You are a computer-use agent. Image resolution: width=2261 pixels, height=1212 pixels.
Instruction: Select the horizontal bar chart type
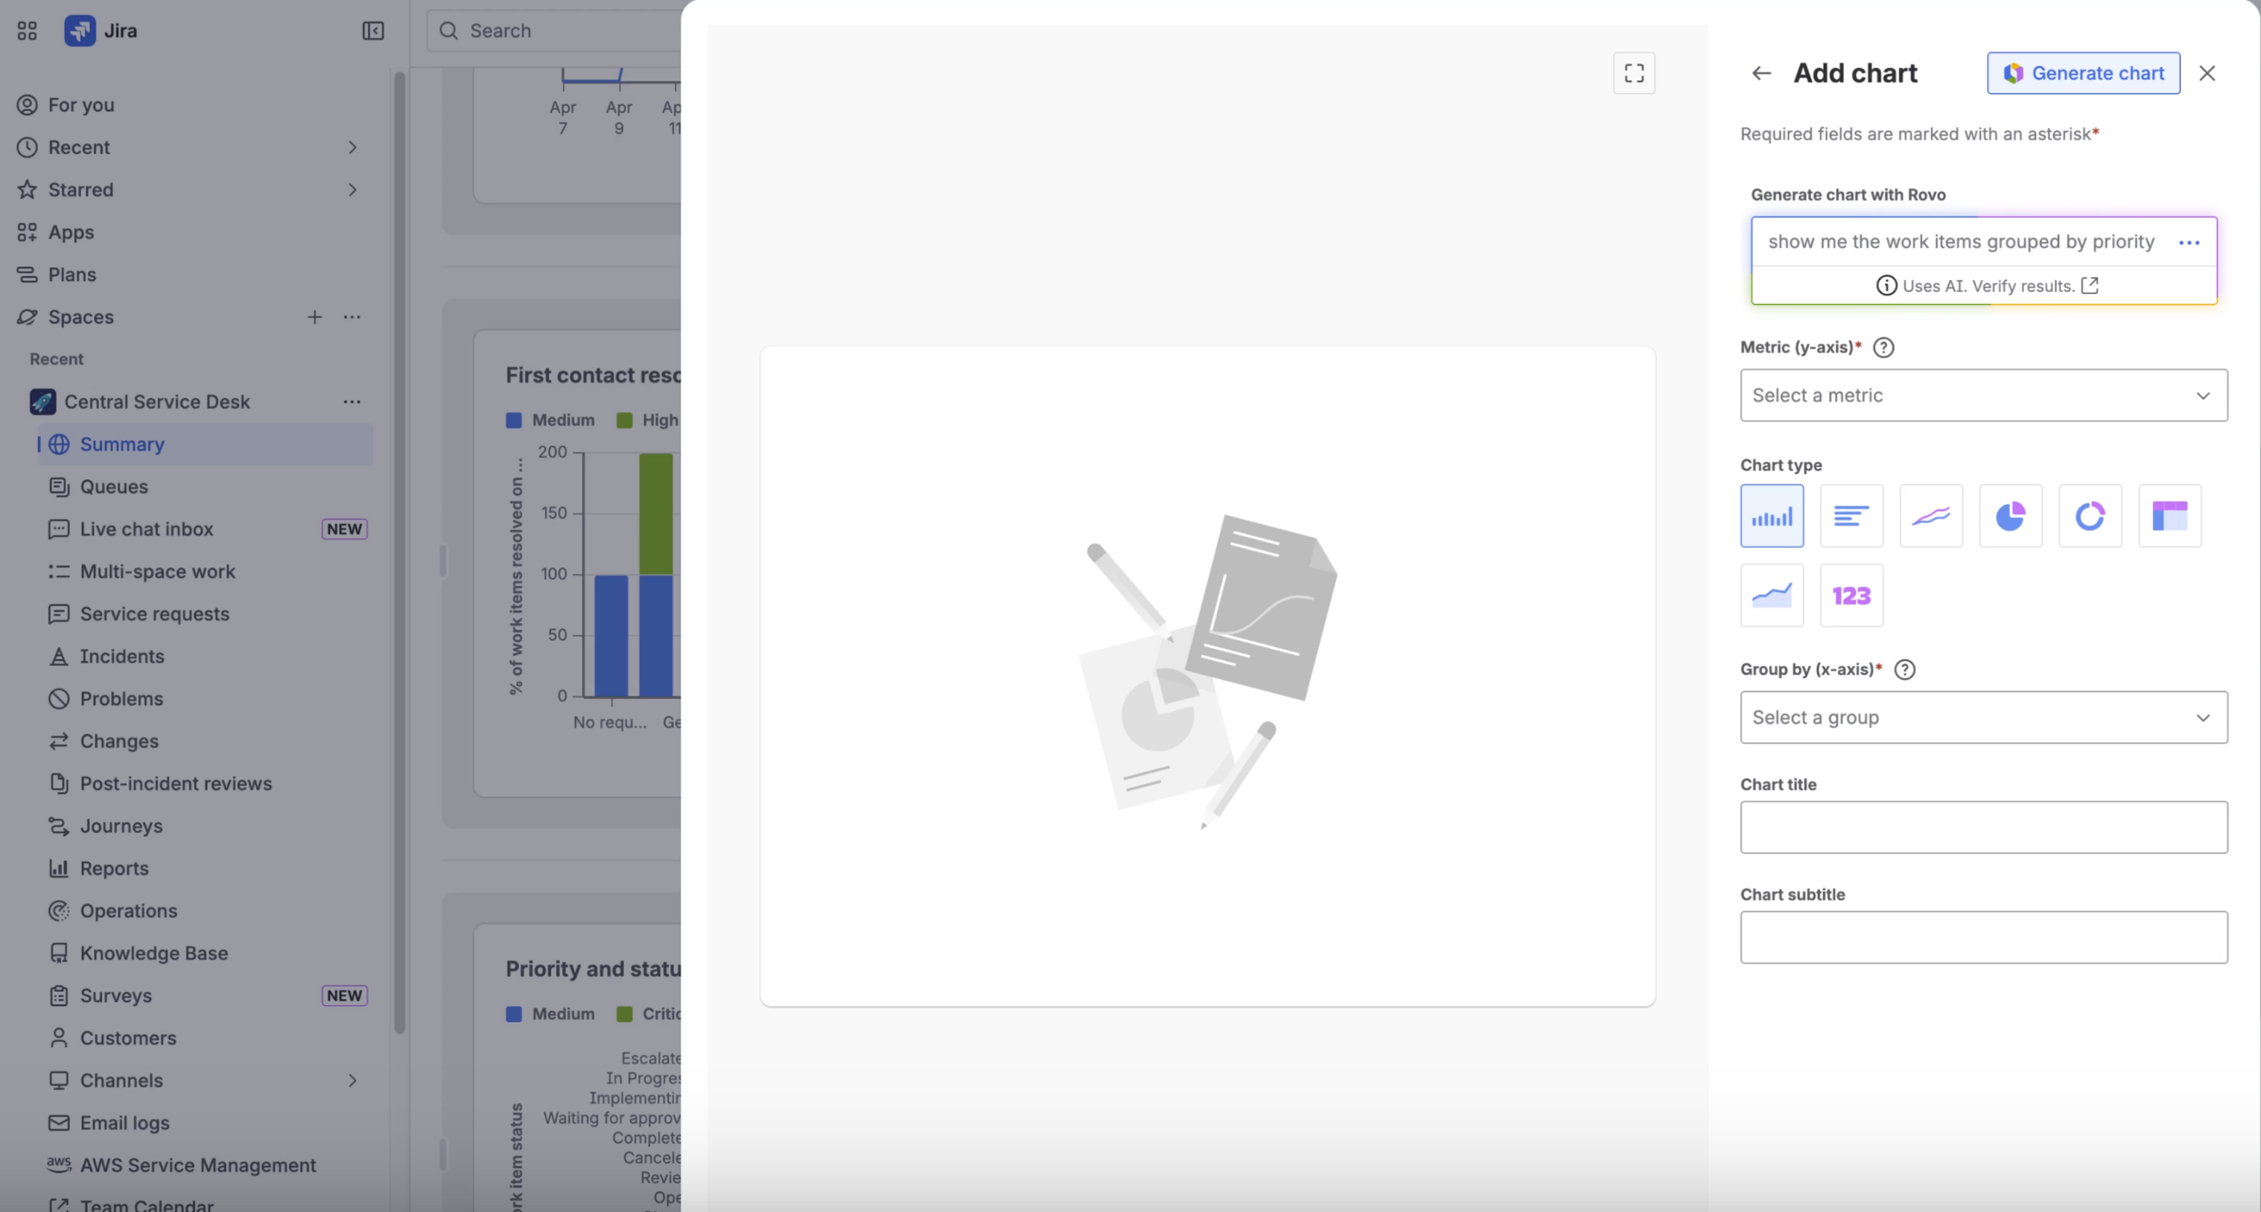click(x=1851, y=516)
